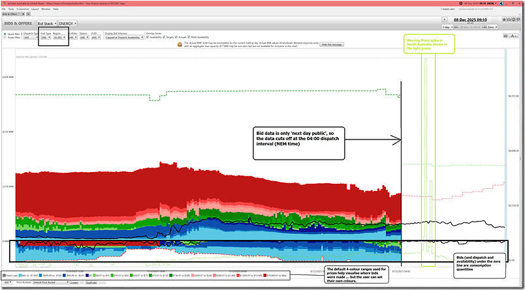Open the Layout menu

35,9
